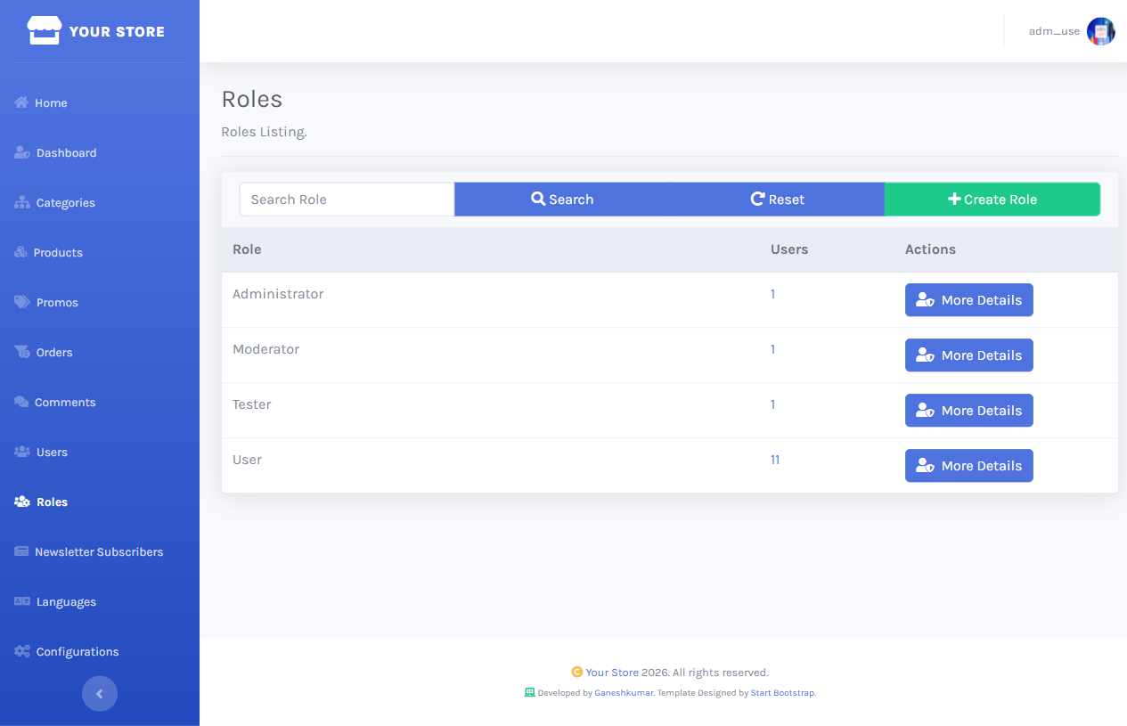Click the Users group icon
The image size is (1127, 726).
tap(22, 452)
